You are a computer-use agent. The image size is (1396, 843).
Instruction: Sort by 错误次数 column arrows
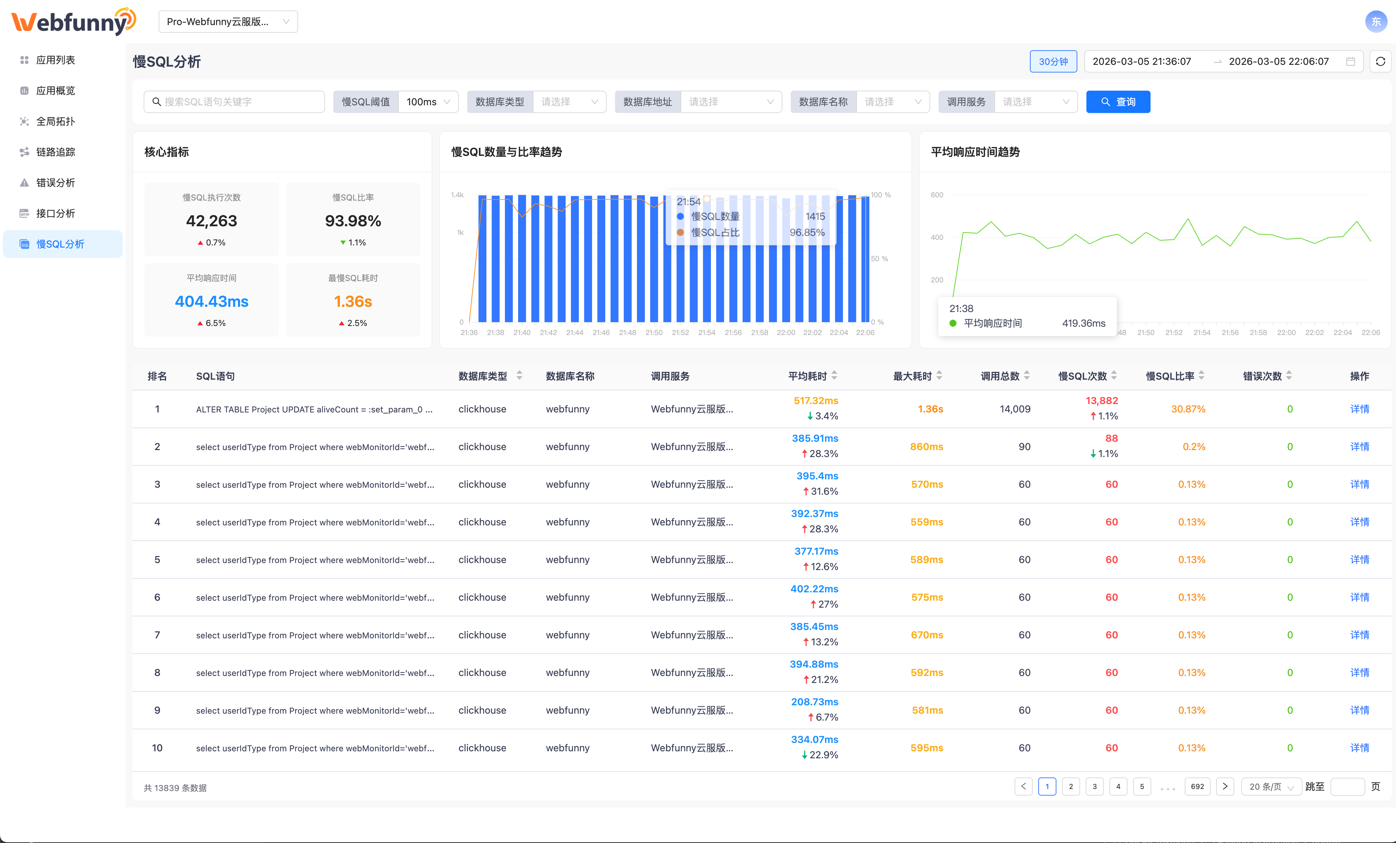(x=1289, y=375)
